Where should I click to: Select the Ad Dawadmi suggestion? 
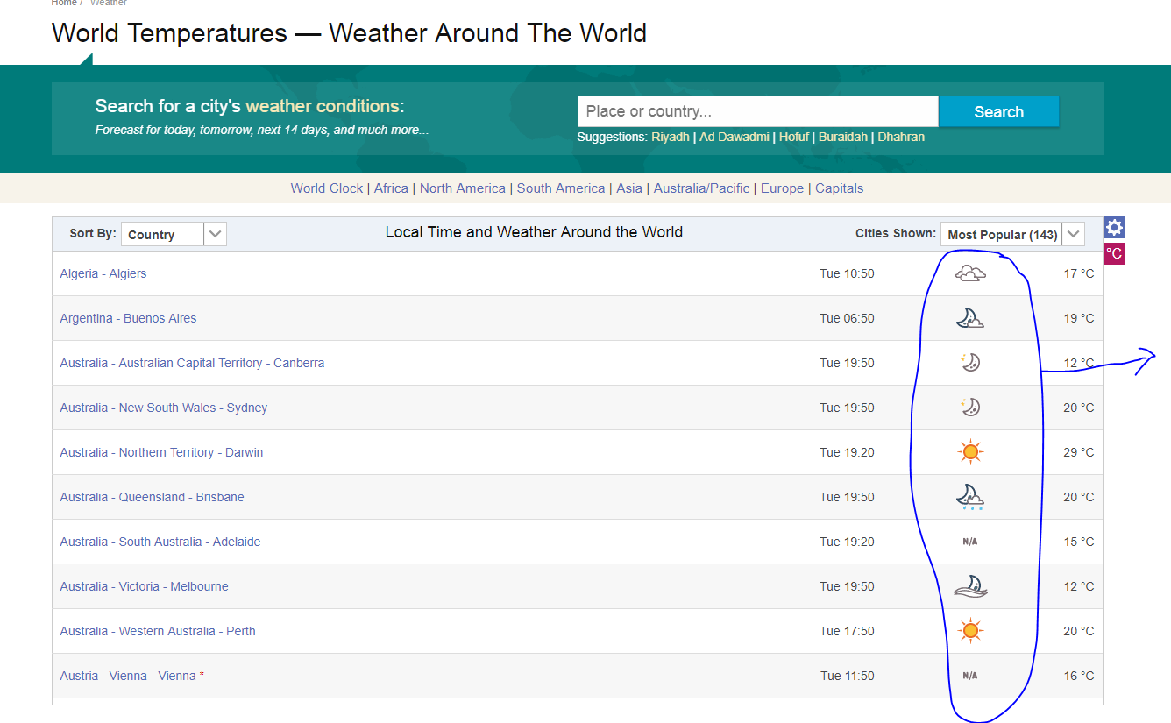point(735,137)
